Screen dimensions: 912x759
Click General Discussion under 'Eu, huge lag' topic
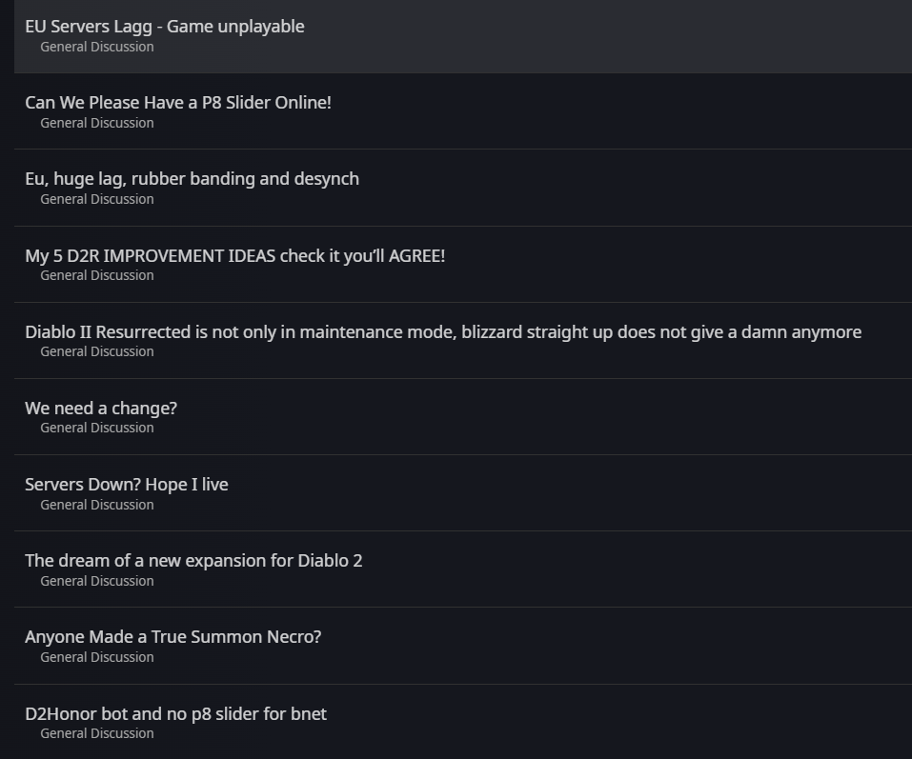point(96,199)
